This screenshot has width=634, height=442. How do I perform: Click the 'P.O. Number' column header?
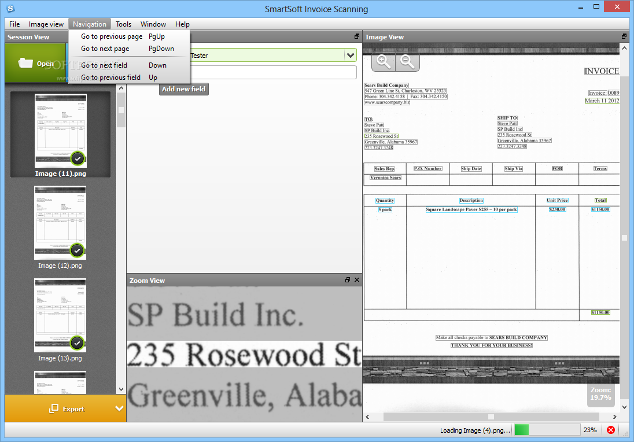[428, 168]
